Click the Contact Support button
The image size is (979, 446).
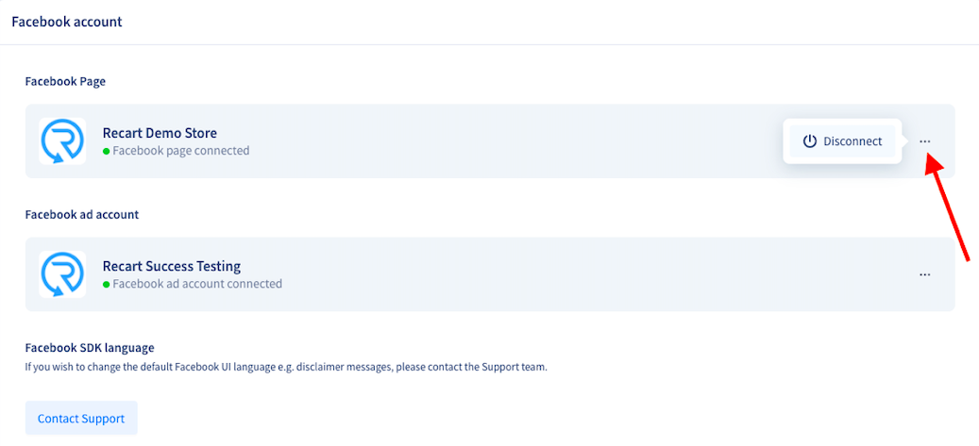point(81,418)
